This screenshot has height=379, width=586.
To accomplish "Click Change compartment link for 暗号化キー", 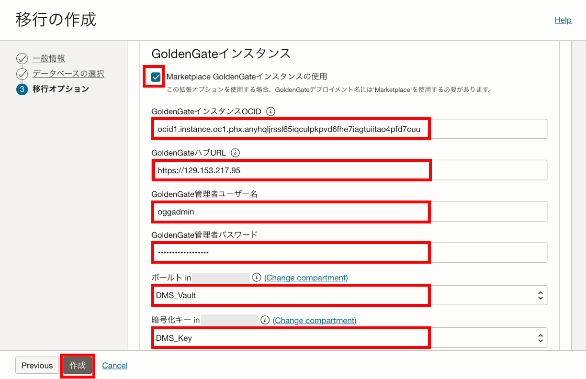I will click(315, 320).
